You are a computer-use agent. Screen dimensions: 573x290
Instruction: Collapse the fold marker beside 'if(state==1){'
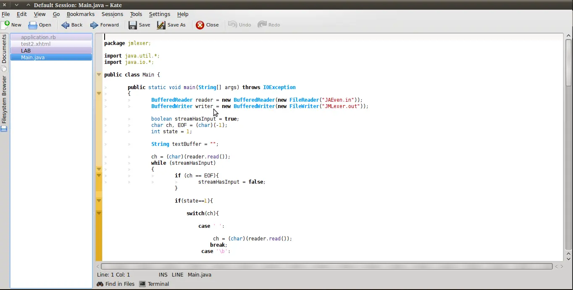coord(99,201)
